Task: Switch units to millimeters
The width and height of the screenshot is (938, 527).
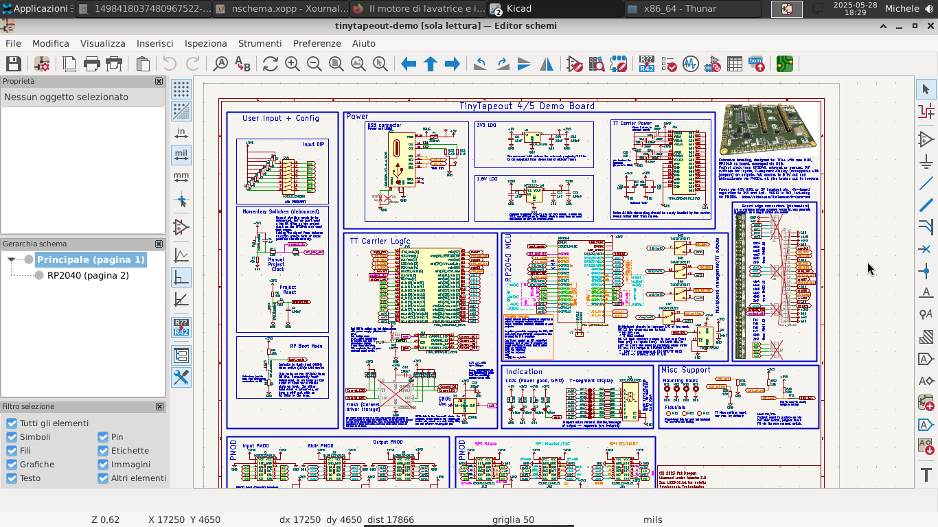Action: [181, 176]
